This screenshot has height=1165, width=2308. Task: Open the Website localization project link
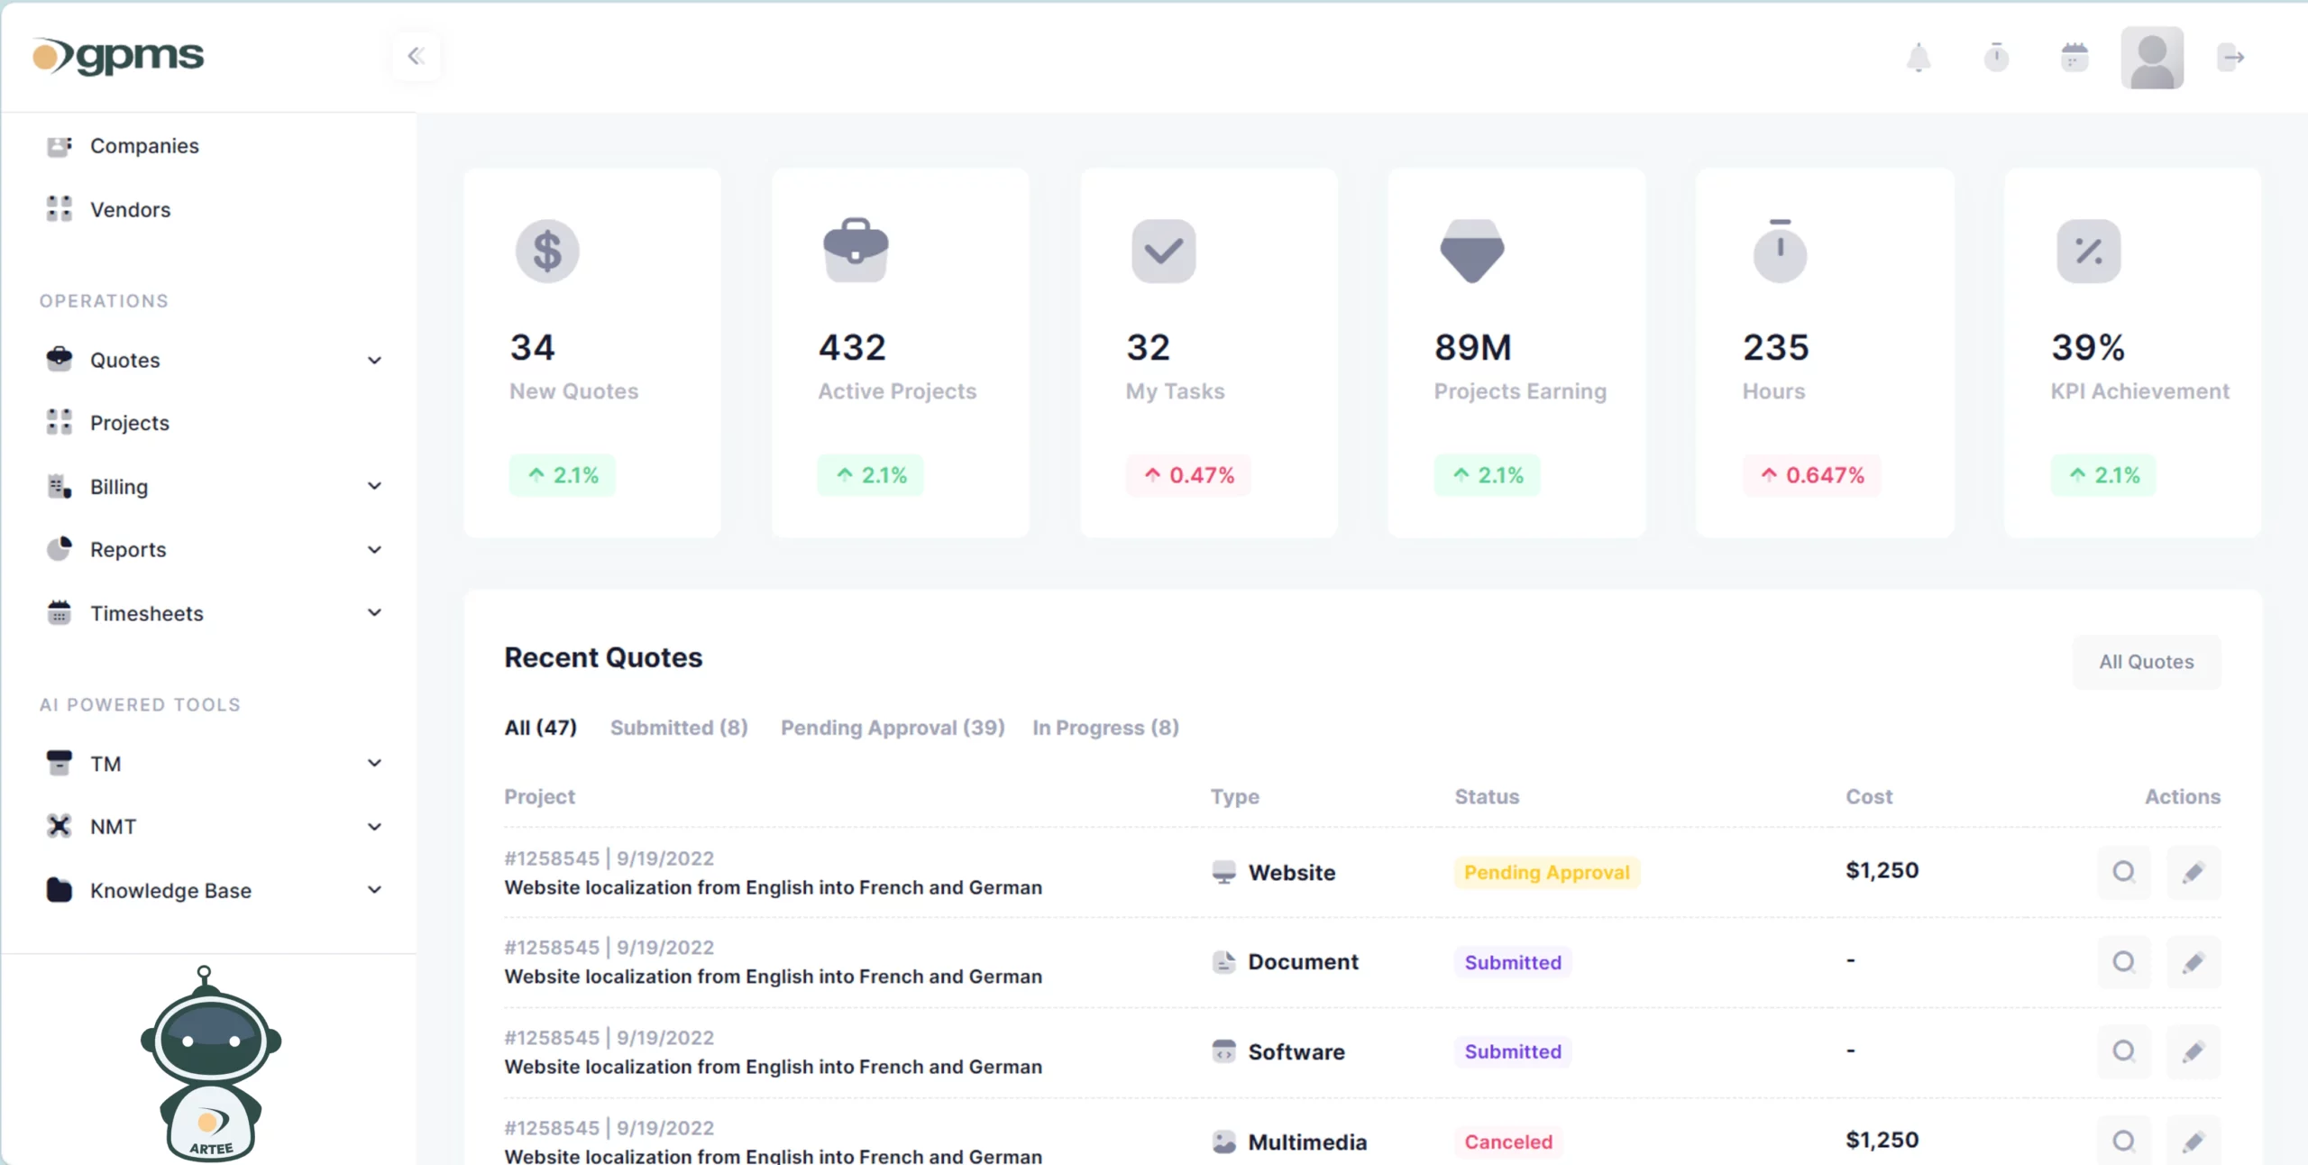coord(773,887)
